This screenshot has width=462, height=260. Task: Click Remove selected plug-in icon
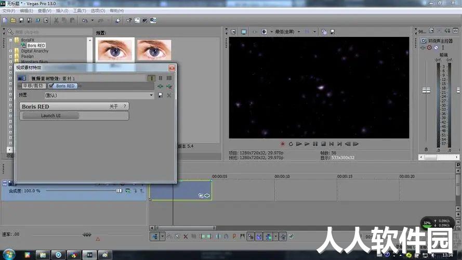click(x=169, y=86)
